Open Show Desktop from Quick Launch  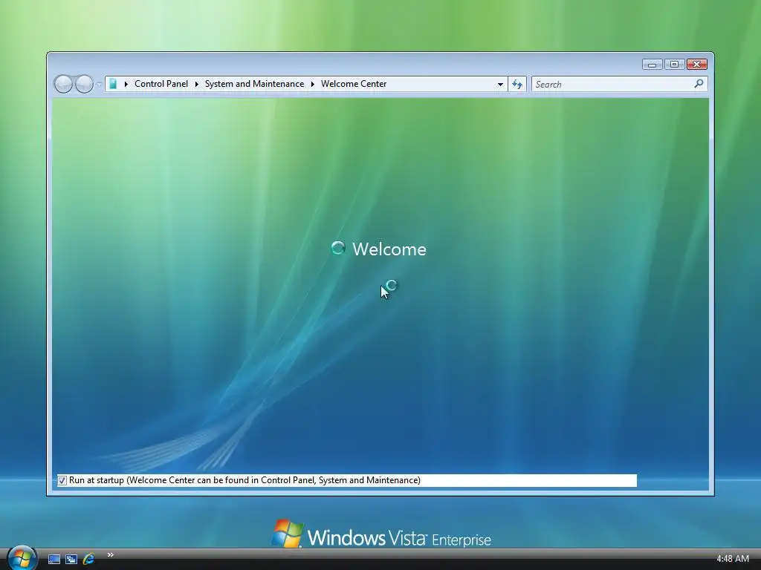tap(54, 559)
